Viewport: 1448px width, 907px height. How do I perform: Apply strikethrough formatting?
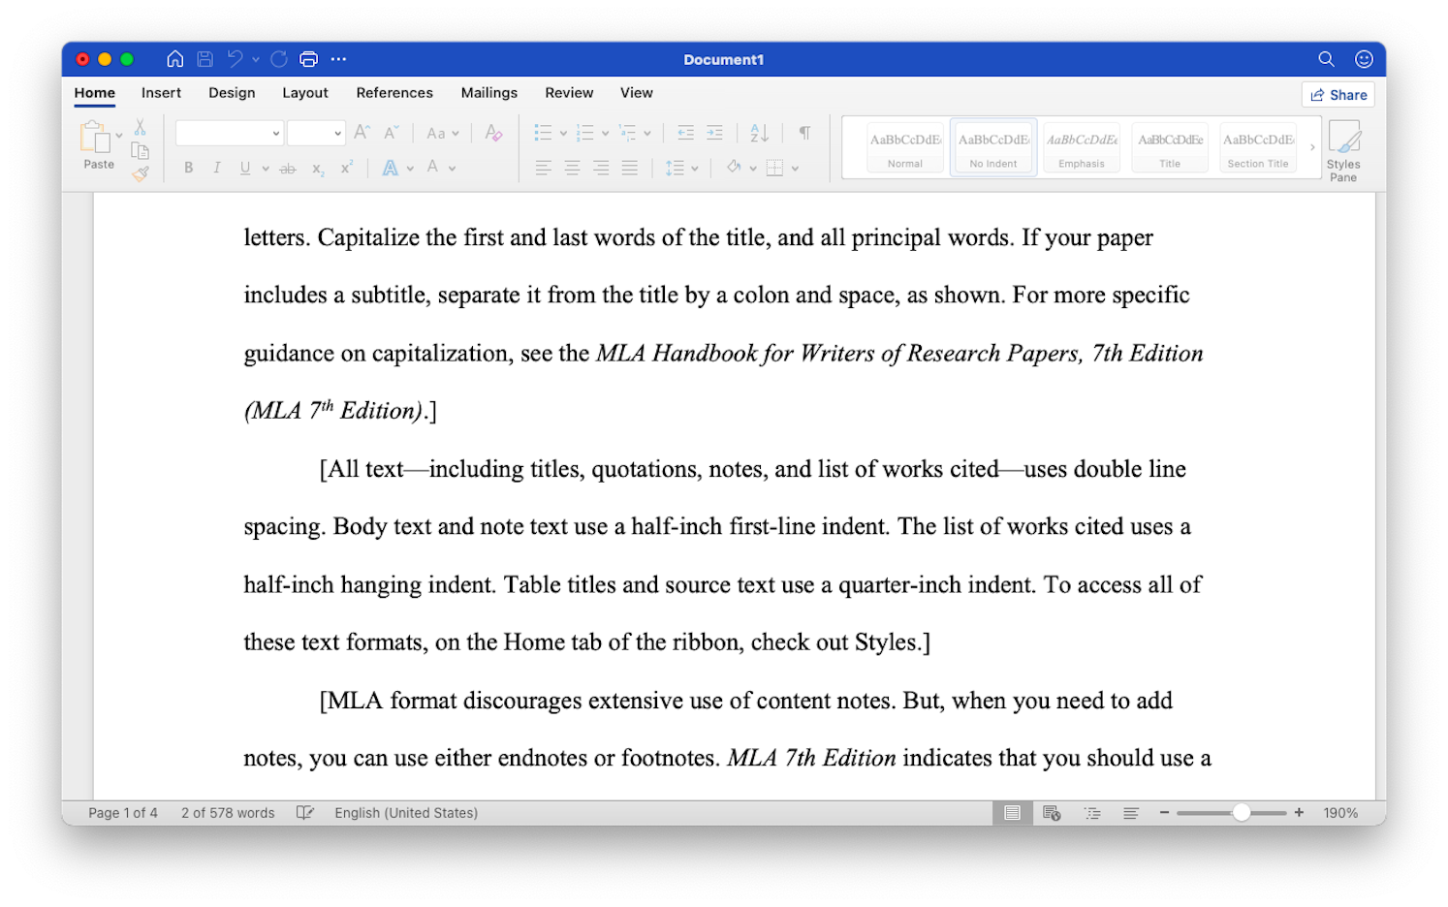[x=288, y=168]
